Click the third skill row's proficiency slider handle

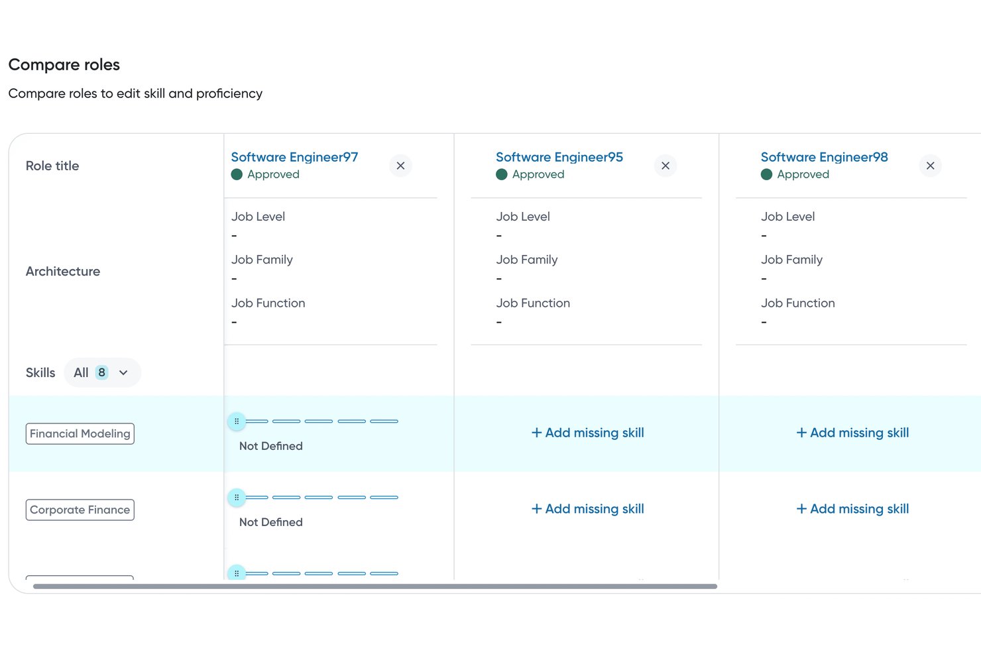(x=237, y=572)
